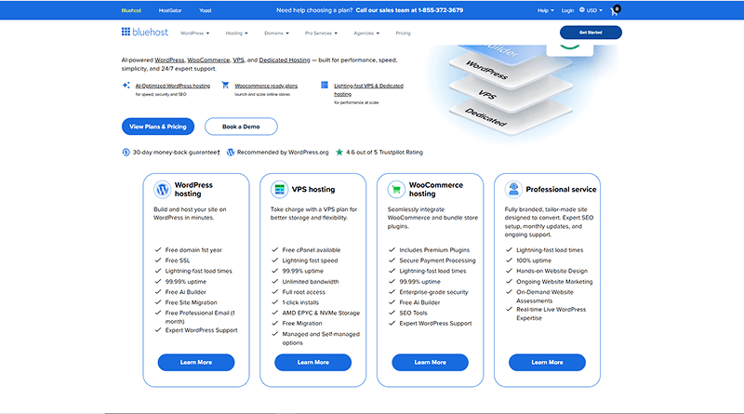Click the View Plans & Pricing button

point(156,126)
